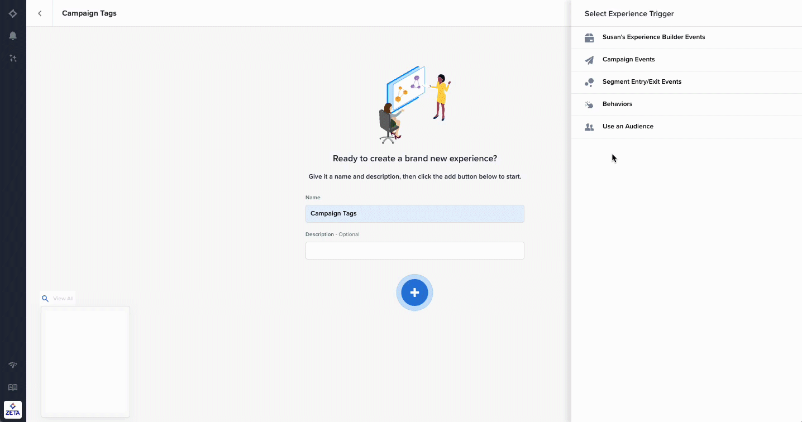
Task: Choose Use an Audience trigger
Action: [628, 127]
